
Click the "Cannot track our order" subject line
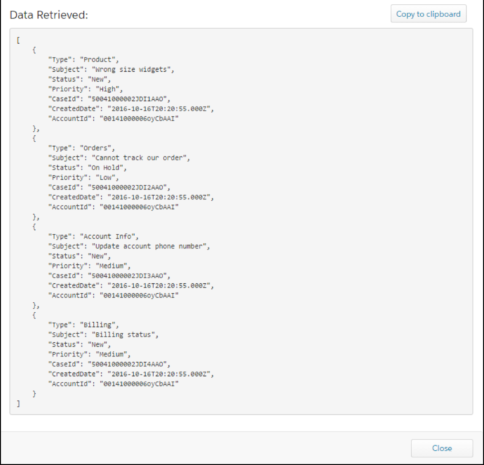point(119,158)
